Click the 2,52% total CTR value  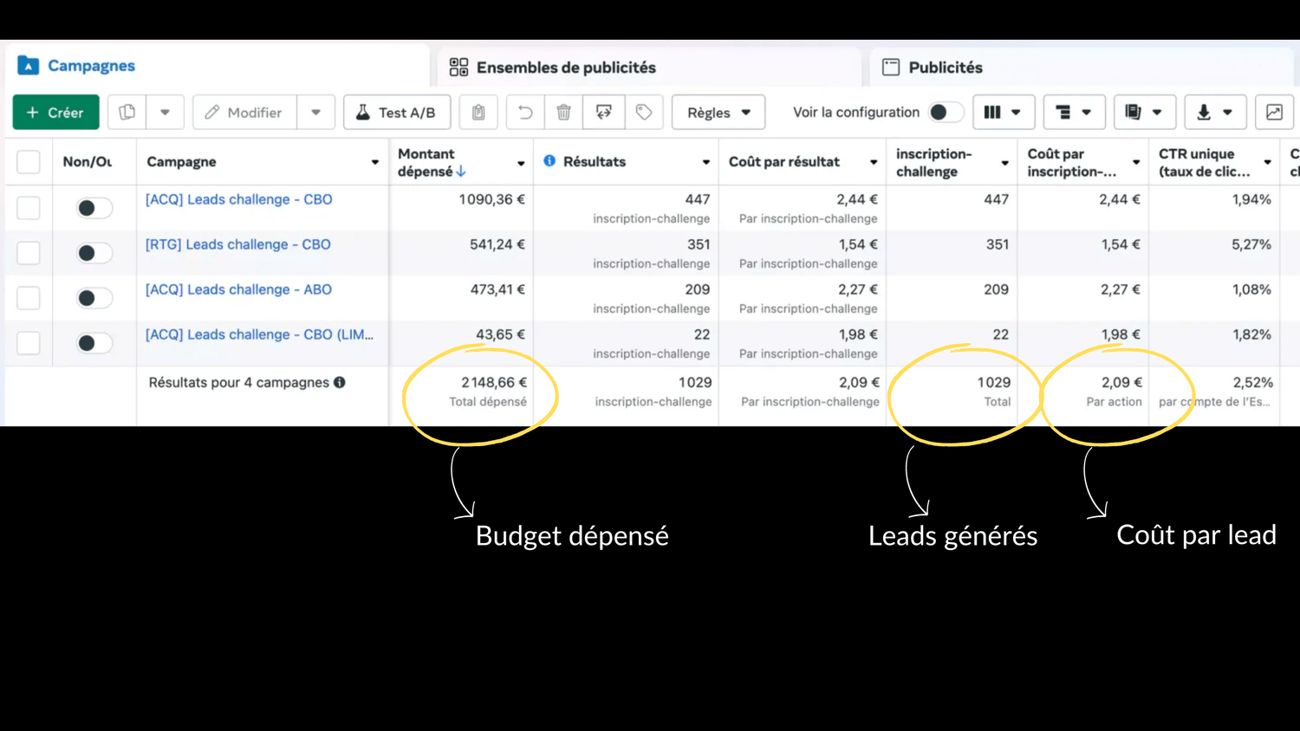click(x=1253, y=382)
